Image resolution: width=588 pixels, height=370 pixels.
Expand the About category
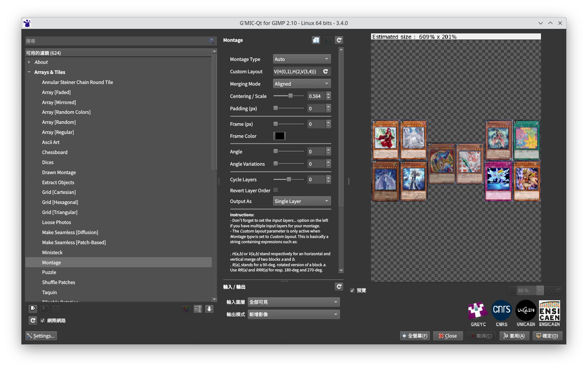pos(29,62)
